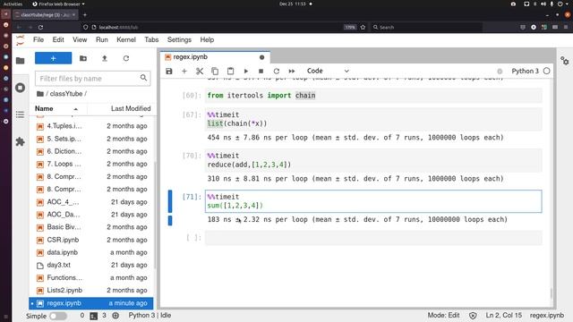573x322 pixels.
Task: Select the Functions... notebook file
Action: [x=91, y=278]
